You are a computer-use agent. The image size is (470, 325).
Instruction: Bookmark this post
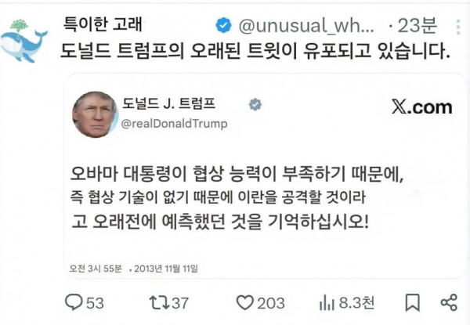pyautogui.click(x=413, y=302)
